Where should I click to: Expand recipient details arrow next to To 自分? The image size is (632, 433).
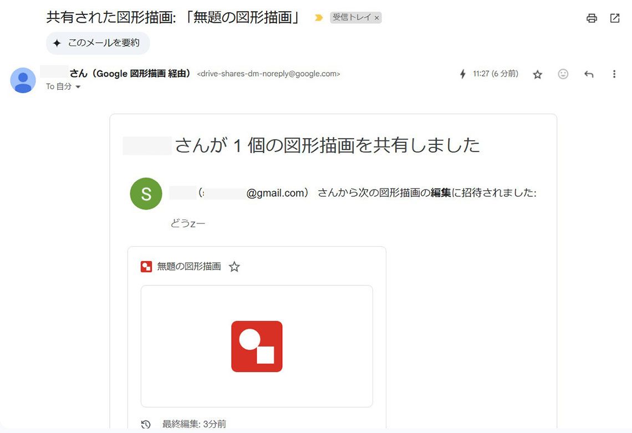pos(78,86)
